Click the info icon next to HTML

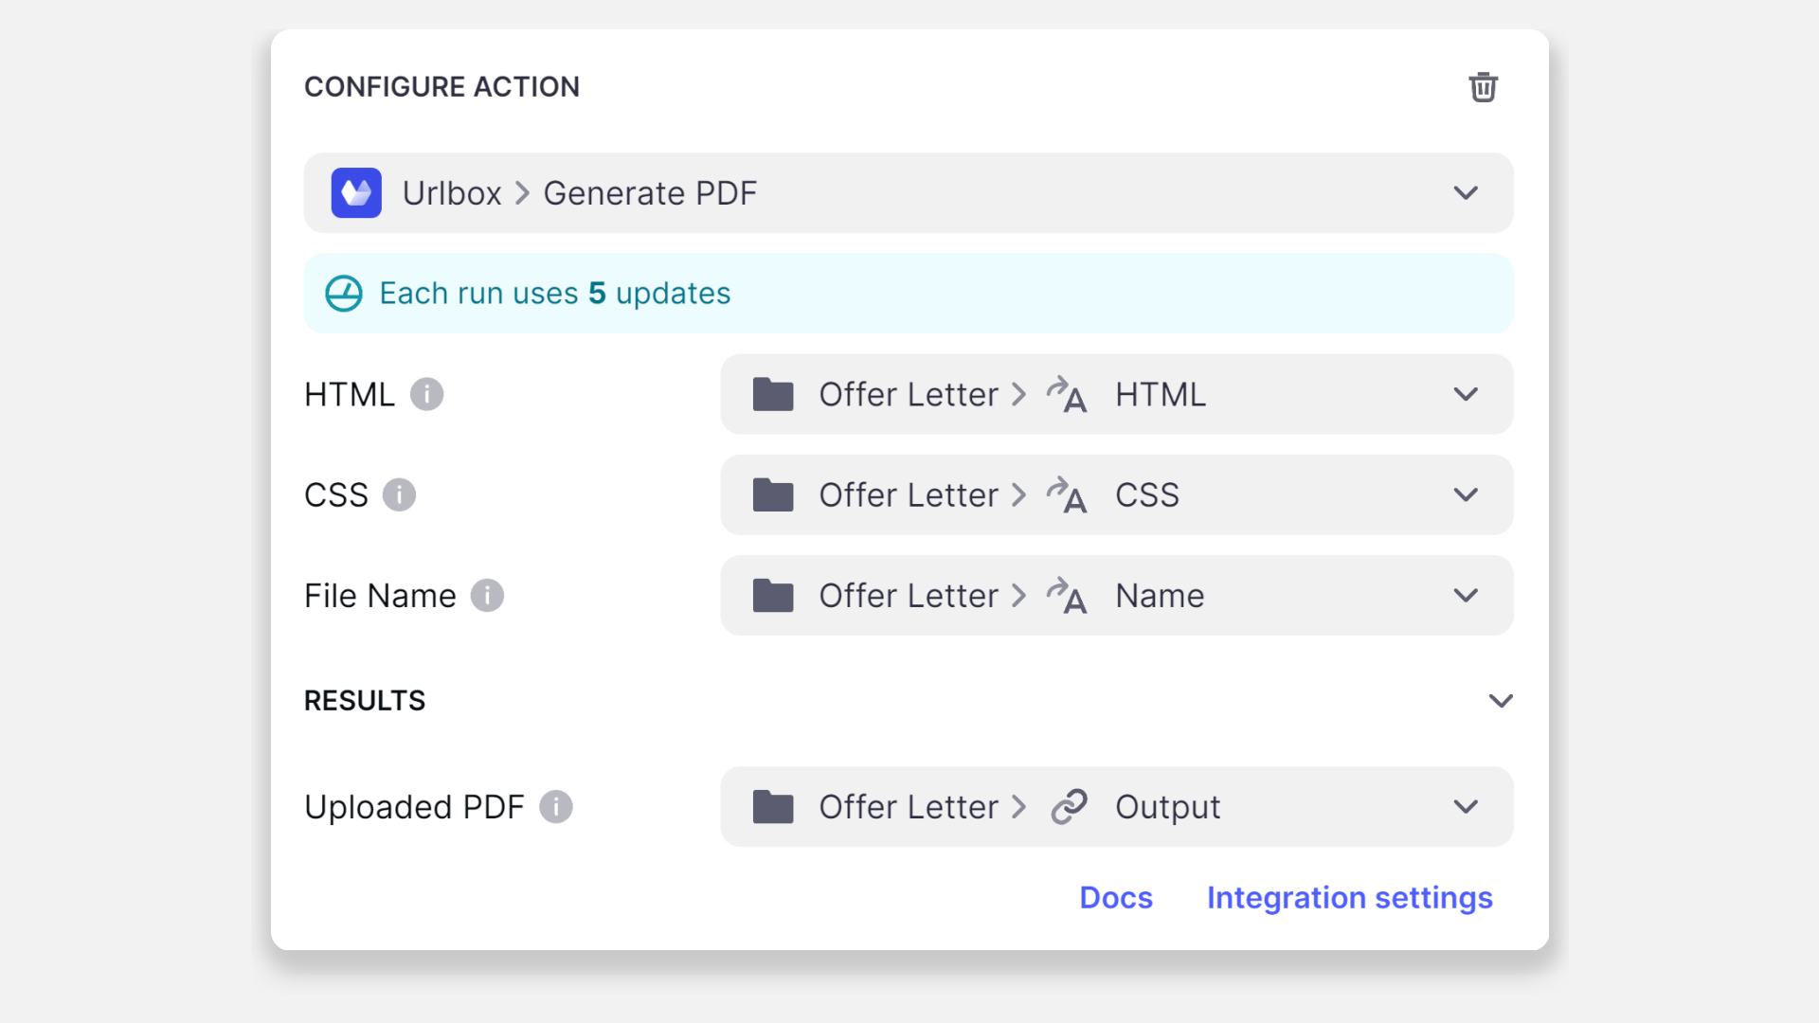tap(427, 394)
